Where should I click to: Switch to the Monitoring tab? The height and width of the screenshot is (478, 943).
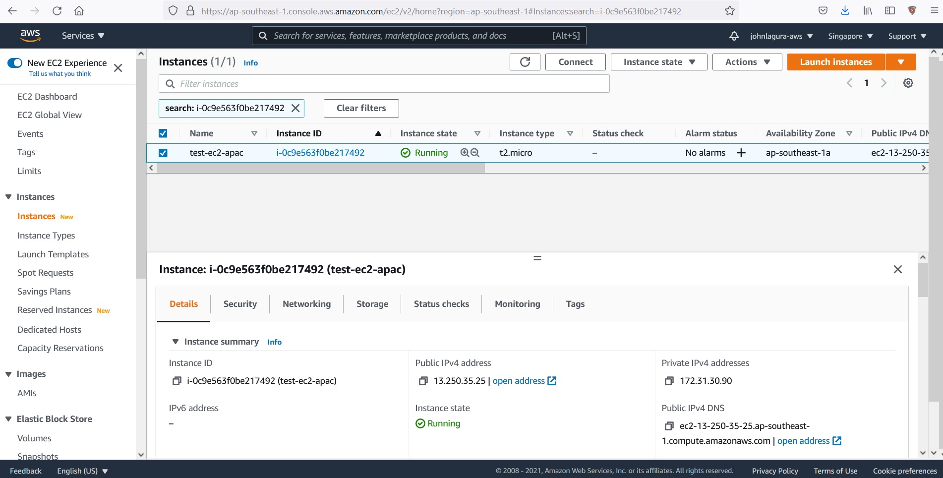[517, 303]
